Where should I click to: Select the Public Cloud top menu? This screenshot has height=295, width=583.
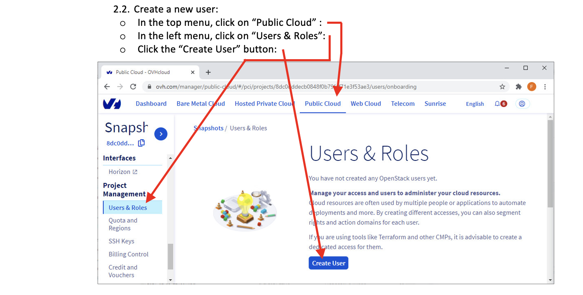(x=322, y=104)
